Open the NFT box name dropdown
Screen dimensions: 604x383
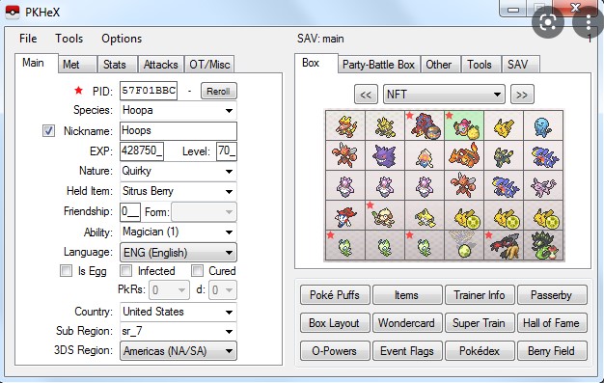click(x=444, y=95)
